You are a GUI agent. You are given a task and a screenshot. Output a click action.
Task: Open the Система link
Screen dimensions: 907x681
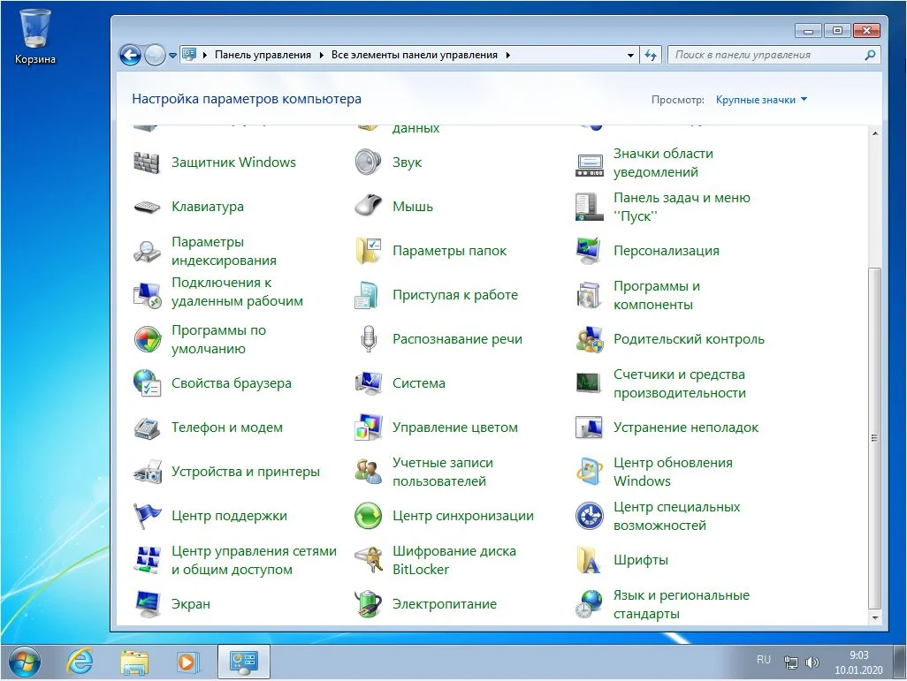[x=419, y=383]
